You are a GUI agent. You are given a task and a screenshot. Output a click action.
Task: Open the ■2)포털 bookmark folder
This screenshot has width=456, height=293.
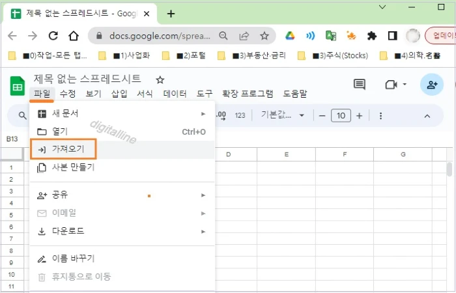click(x=184, y=55)
